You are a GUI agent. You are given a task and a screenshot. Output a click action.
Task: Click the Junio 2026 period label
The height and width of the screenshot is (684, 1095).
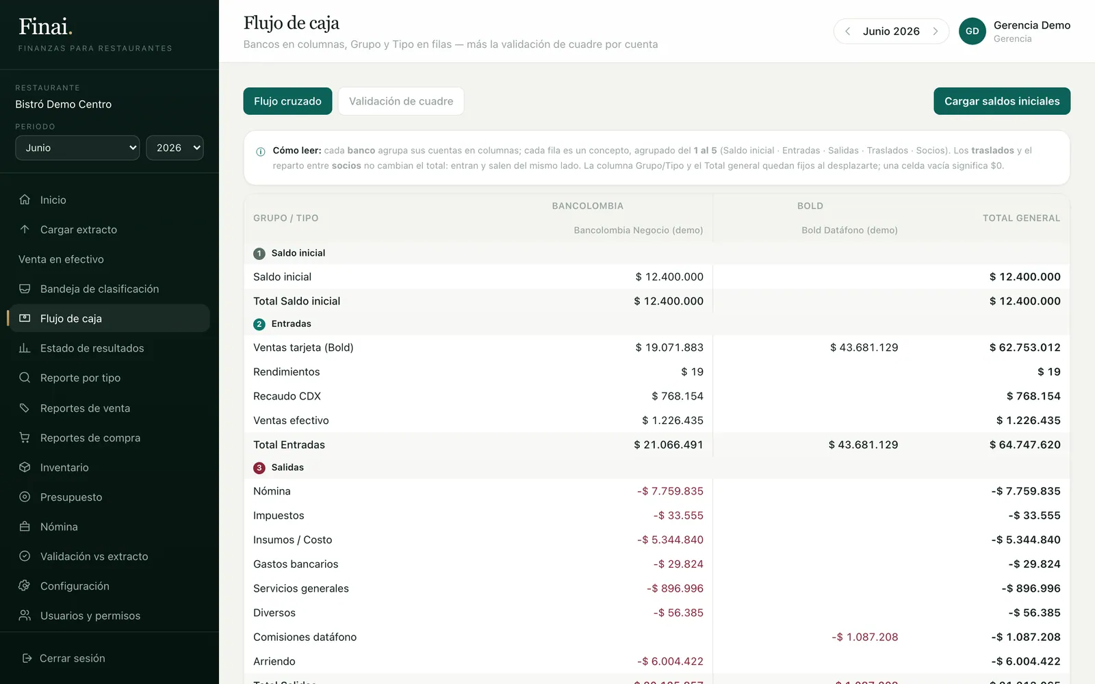pos(891,31)
